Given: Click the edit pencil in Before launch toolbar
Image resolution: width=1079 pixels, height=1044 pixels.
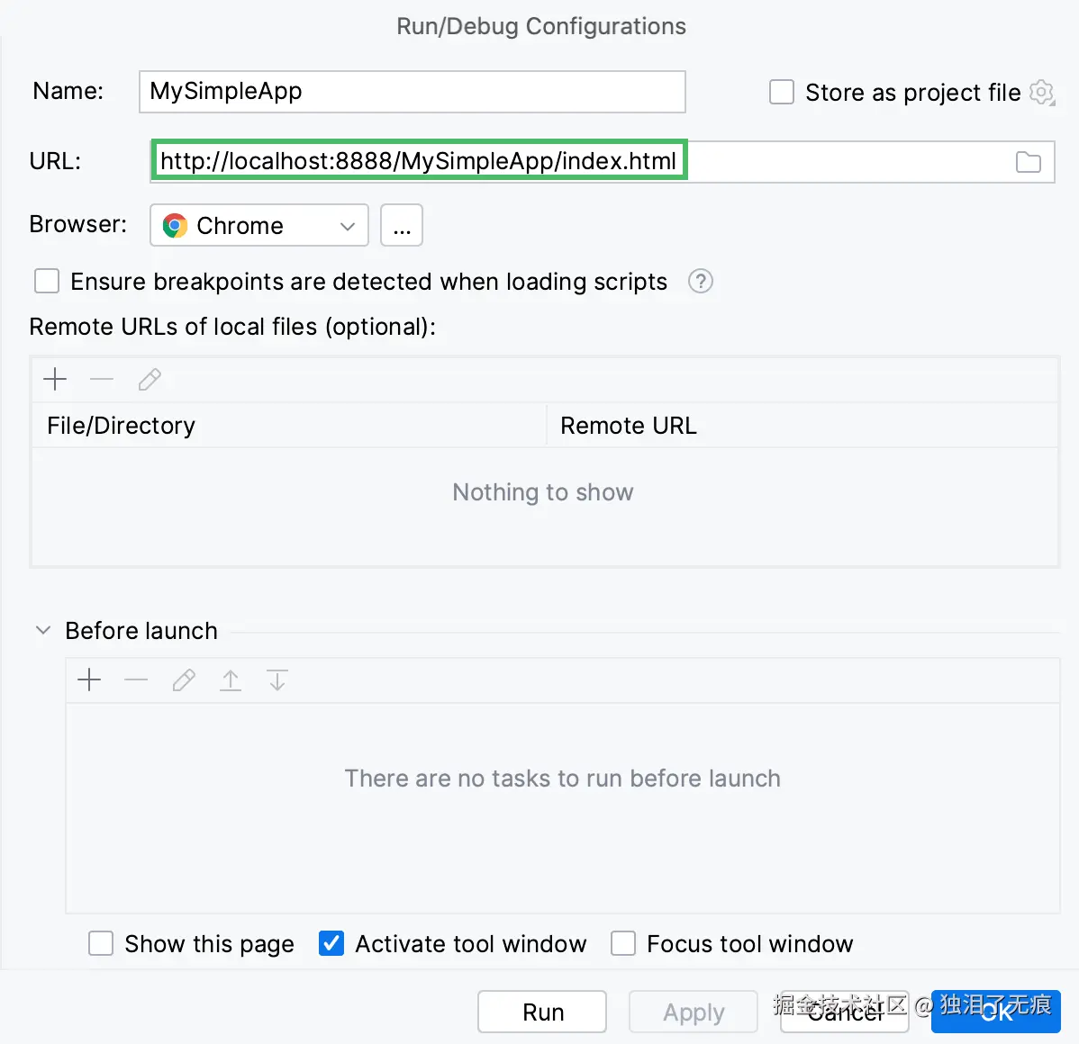Looking at the screenshot, I should click(184, 680).
